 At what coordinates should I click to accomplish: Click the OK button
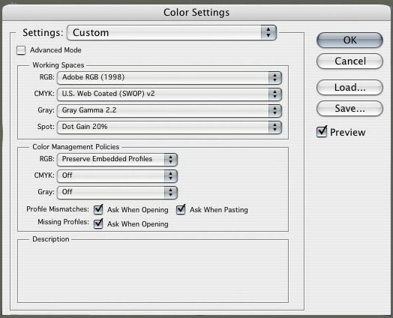349,40
